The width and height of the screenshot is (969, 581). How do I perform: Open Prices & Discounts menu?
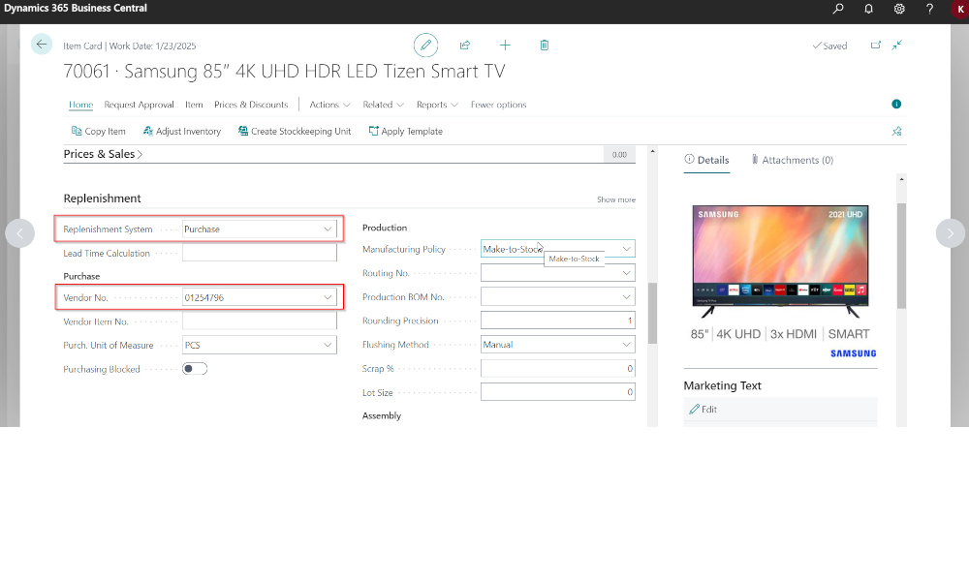[x=251, y=105]
